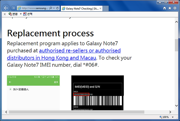The image size is (180, 121).
Task: Expand the zoom level dropdown arrow
Action: click(x=173, y=117)
